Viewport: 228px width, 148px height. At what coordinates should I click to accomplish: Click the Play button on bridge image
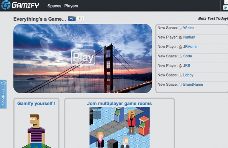pos(83,57)
